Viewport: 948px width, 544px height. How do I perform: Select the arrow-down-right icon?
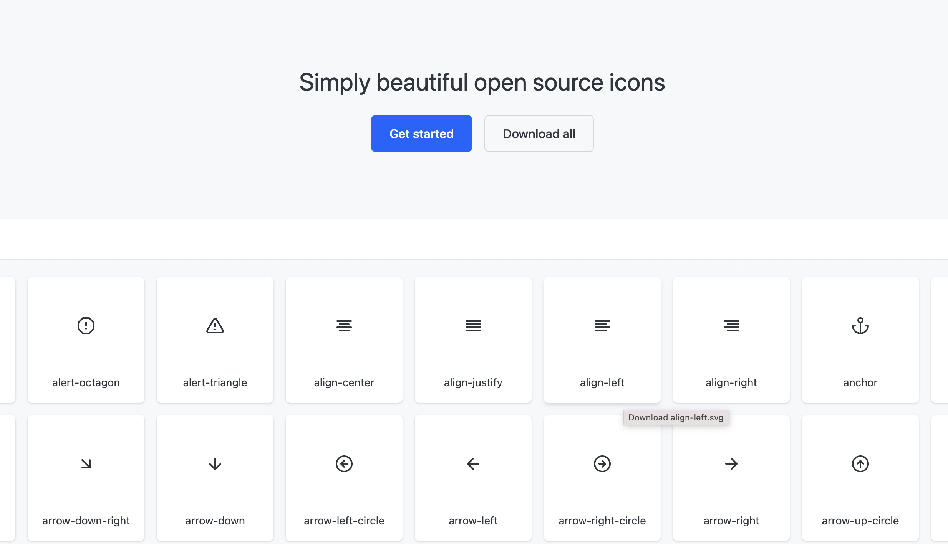[86, 464]
